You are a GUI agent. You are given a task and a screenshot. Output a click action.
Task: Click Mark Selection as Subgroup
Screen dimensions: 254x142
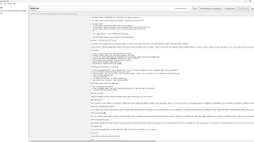coord(211,9)
